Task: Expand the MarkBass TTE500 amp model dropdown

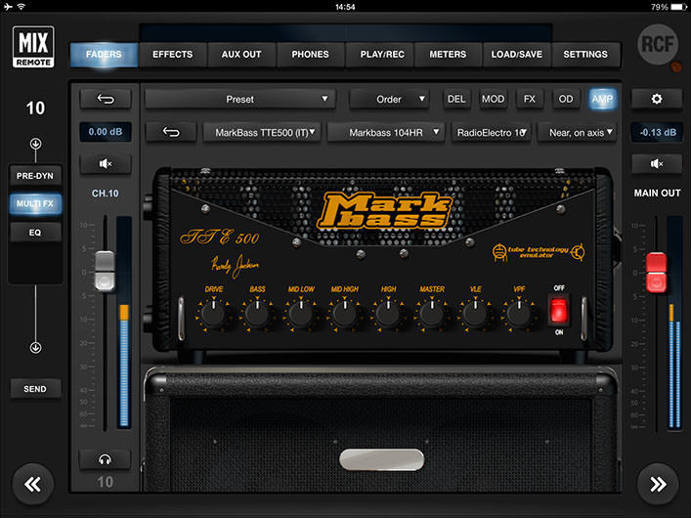Action: [261, 132]
